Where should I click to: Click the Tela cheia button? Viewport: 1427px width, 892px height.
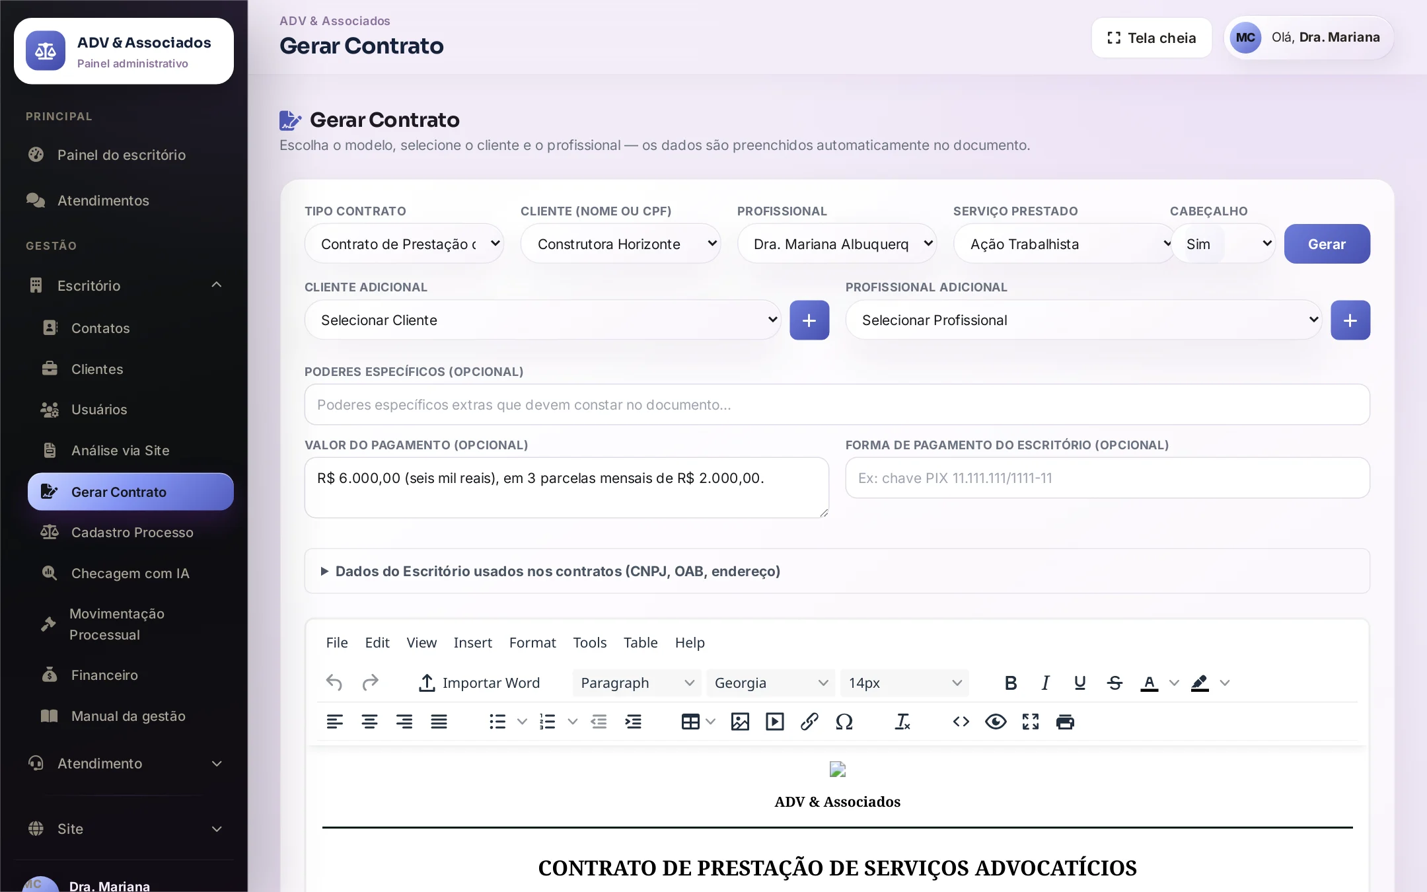(1152, 38)
